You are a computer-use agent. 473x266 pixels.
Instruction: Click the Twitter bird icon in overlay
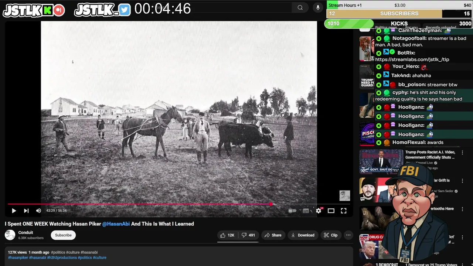click(125, 10)
